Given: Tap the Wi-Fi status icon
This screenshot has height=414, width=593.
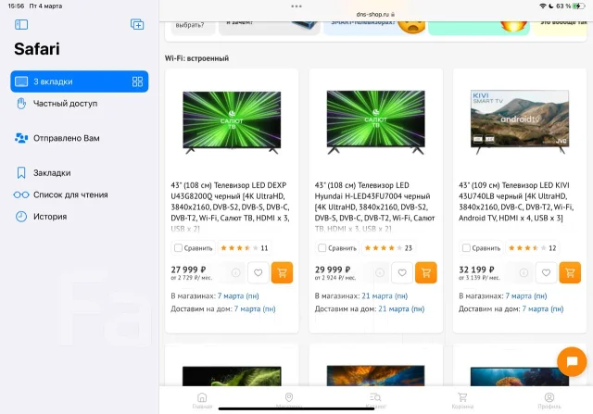Looking at the screenshot, I should coord(543,6).
